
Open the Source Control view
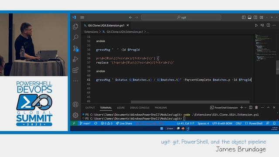pyautogui.click(x=75, y=48)
